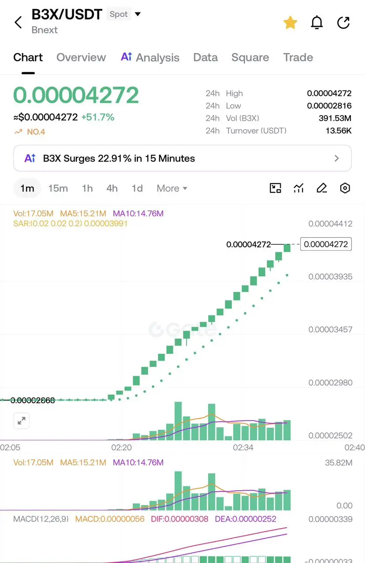Tap the 24h Low value 0.00002816

pyautogui.click(x=329, y=106)
